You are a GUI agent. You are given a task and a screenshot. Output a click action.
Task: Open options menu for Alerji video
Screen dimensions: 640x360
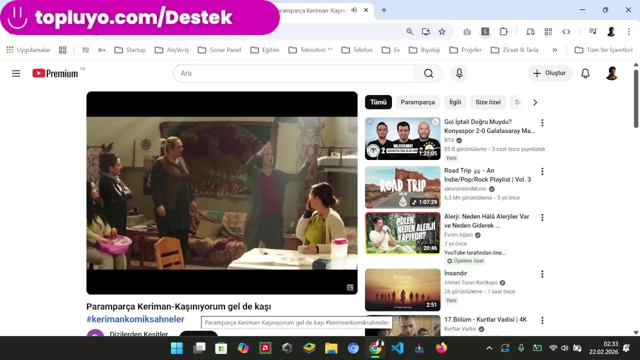542,217
